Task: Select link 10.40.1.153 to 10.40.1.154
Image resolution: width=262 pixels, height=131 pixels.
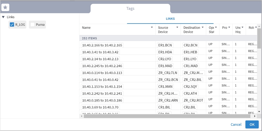Action: tap(102, 87)
